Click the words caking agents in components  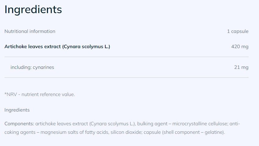[x=21, y=133]
